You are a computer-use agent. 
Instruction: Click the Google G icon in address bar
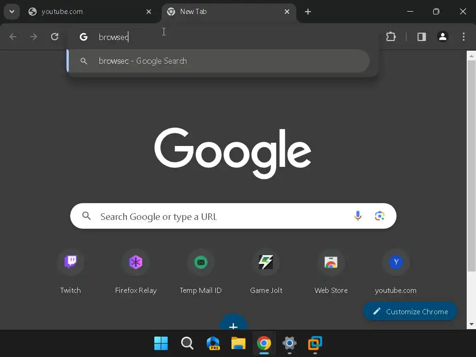[84, 37]
